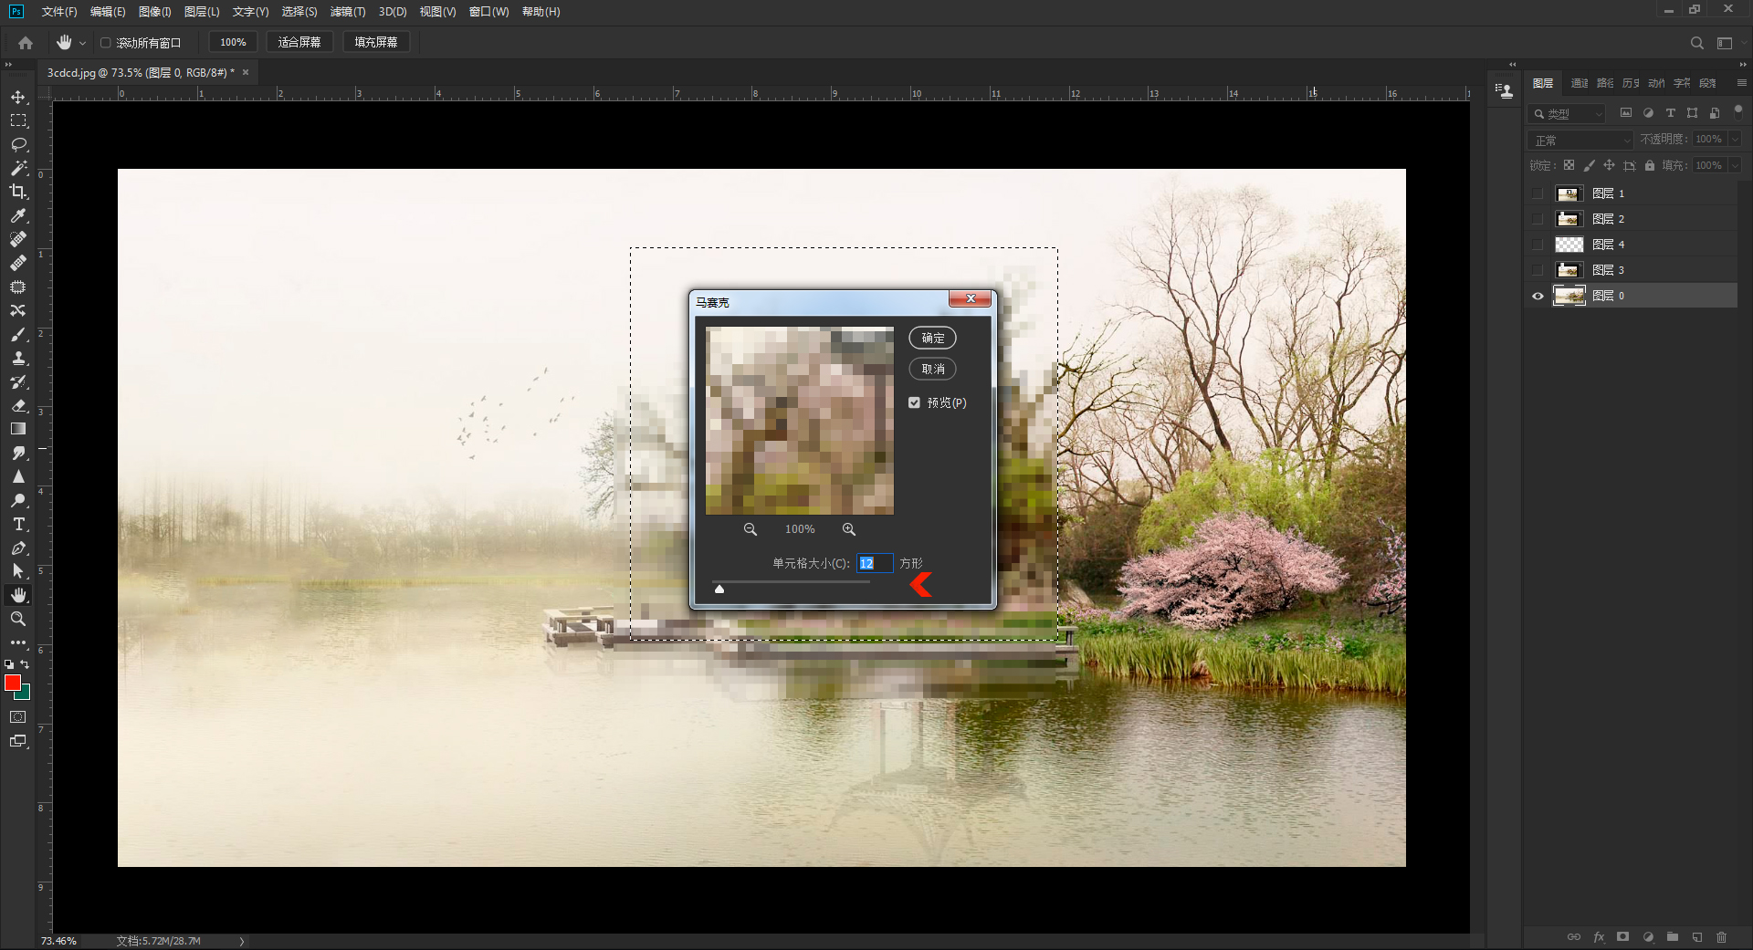Switch foreground and background colors arrow

click(x=25, y=664)
